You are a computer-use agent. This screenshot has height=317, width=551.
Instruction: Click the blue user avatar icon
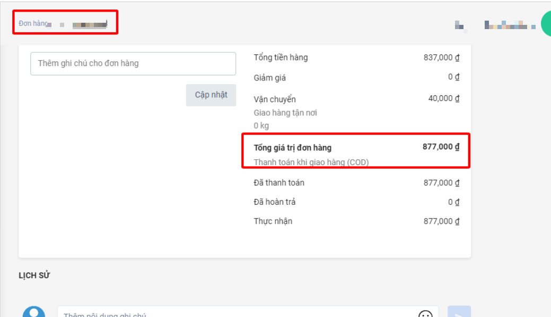pyautogui.click(x=34, y=312)
